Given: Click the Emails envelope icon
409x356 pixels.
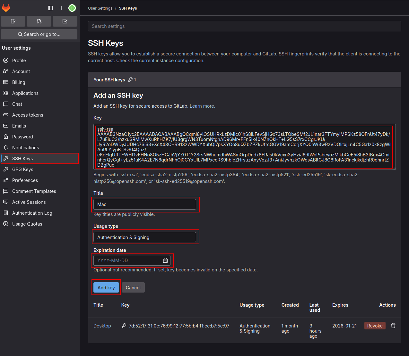Looking at the screenshot, I should 6,126.
